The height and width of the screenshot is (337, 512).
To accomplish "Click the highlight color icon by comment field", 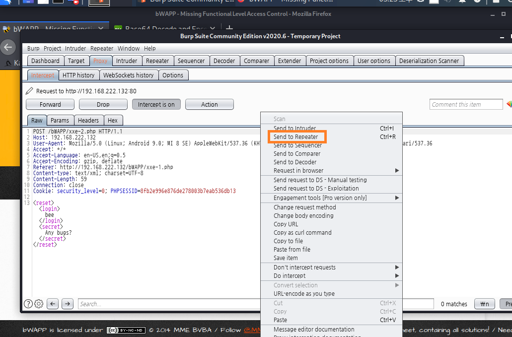I will (x=509, y=104).
